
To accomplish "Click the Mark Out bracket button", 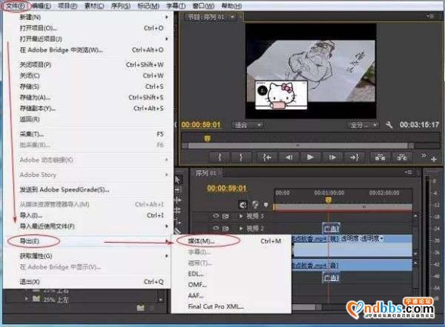I will point(241,157).
